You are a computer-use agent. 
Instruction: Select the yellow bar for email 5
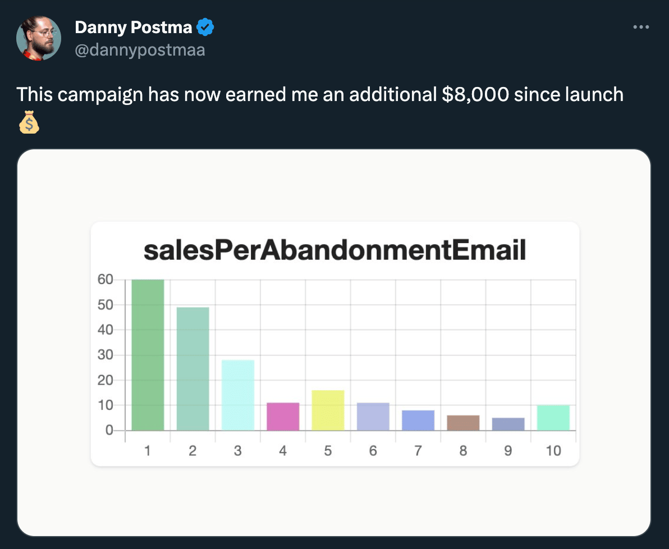point(328,410)
